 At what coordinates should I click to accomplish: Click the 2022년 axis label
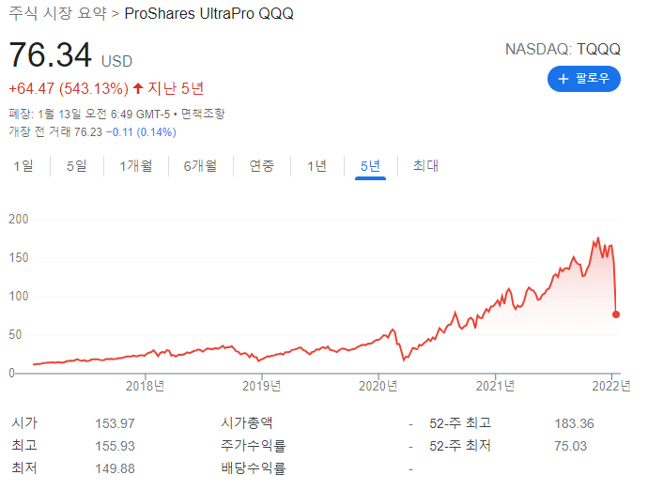click(611, 386)
